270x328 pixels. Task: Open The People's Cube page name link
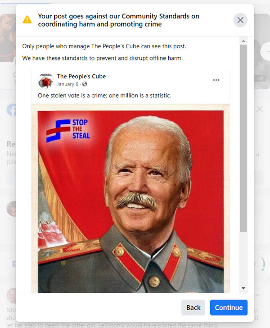coord(81,76)
